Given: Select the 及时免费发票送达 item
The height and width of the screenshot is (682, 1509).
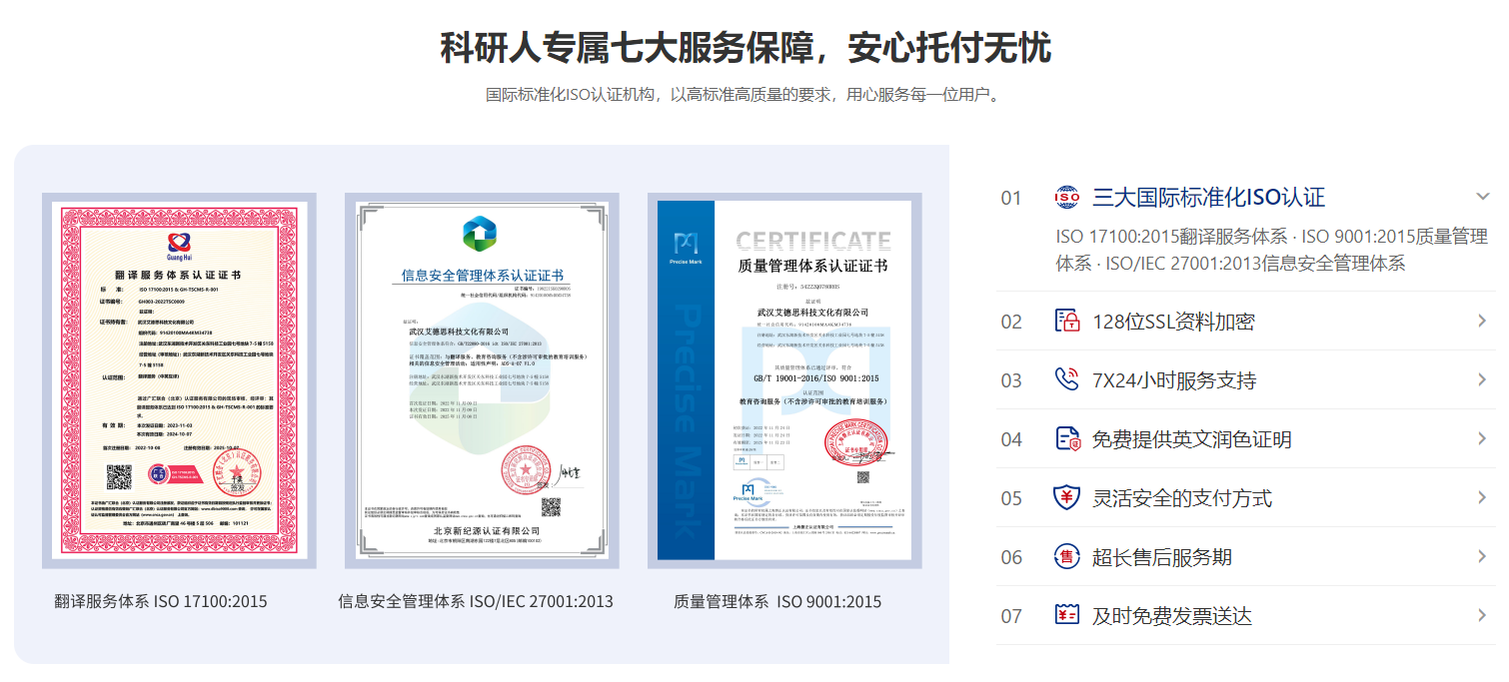Looking at the screenshot, I should click(x=1171, y=616).
